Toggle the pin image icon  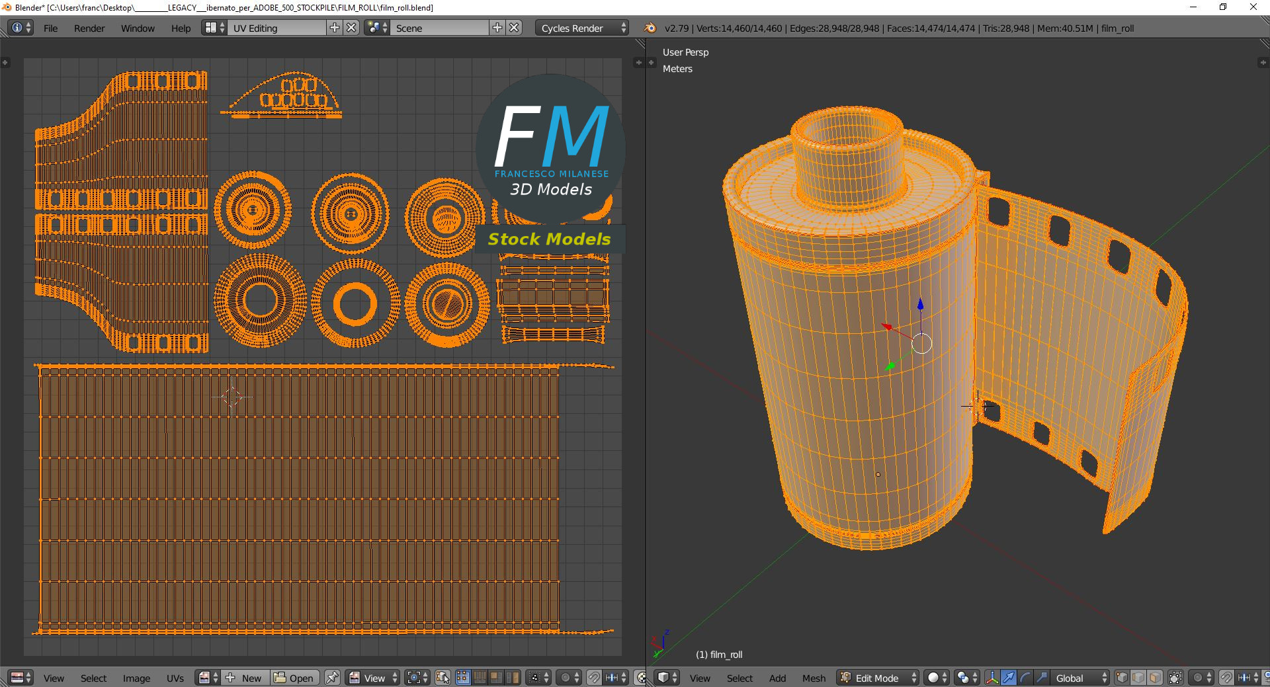[332, 678]
